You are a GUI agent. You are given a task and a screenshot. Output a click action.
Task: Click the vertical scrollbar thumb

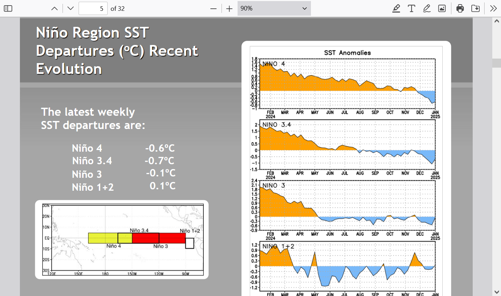pos(497,63)
